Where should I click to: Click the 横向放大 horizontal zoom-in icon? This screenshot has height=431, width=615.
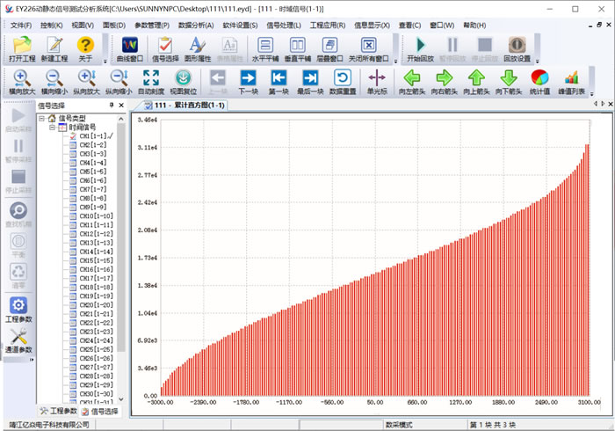[x=21, y=82]
